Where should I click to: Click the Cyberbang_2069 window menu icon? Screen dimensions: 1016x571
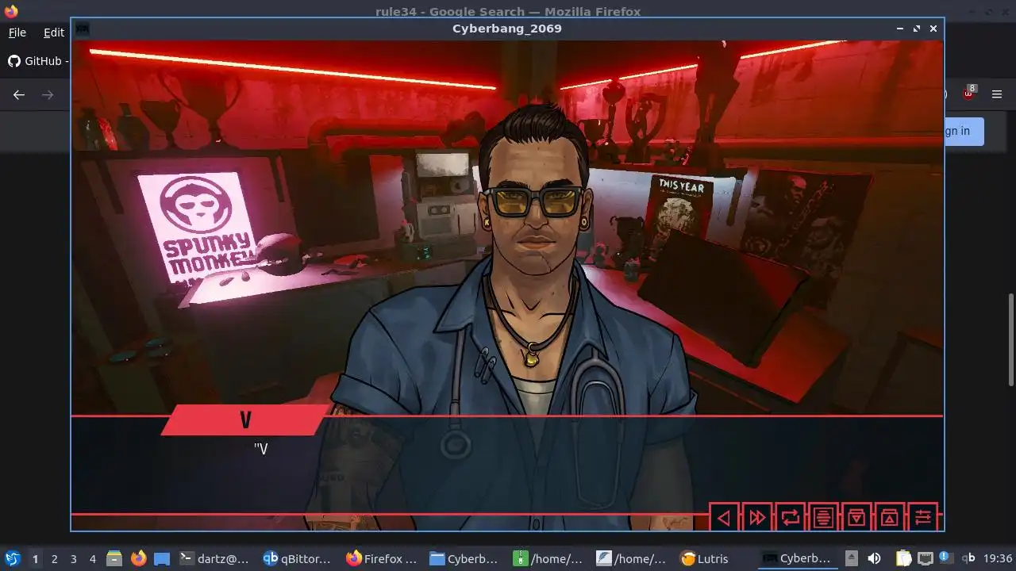pos(82,29)
